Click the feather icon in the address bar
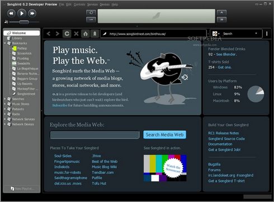The height and width of the screenshot is (202, 274). click(105, 34)
